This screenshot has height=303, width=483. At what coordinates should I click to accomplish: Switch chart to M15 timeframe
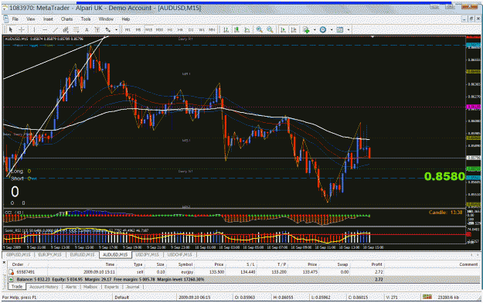pyautogui.click(x=149, y=29)
